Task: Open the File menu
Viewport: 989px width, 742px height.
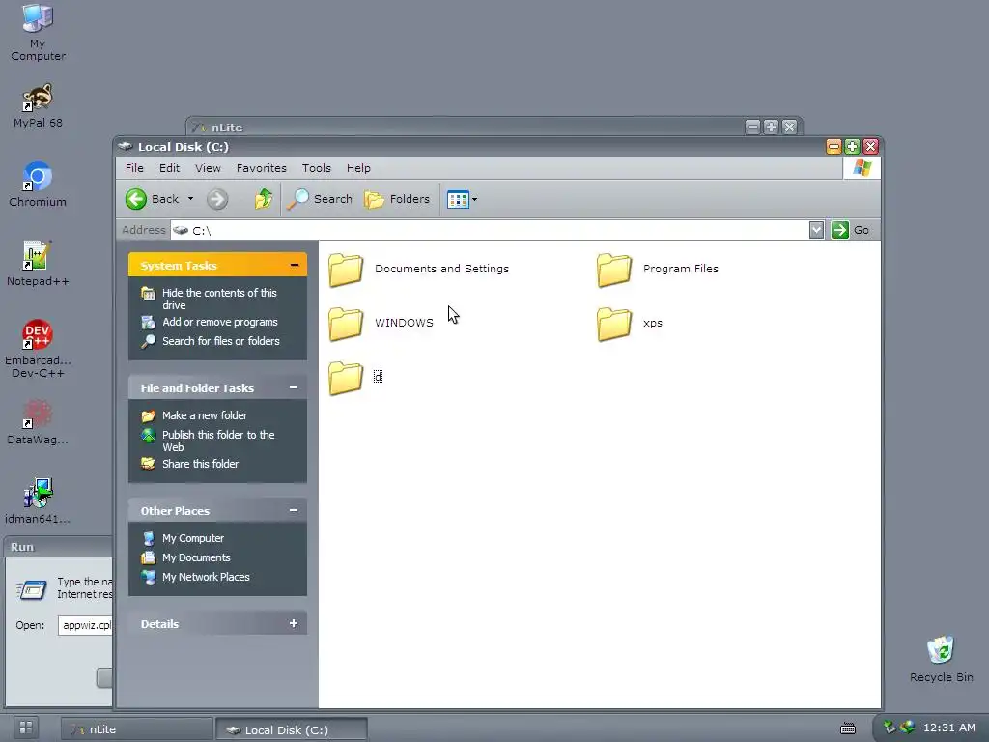Action: [x=134, y=168]
